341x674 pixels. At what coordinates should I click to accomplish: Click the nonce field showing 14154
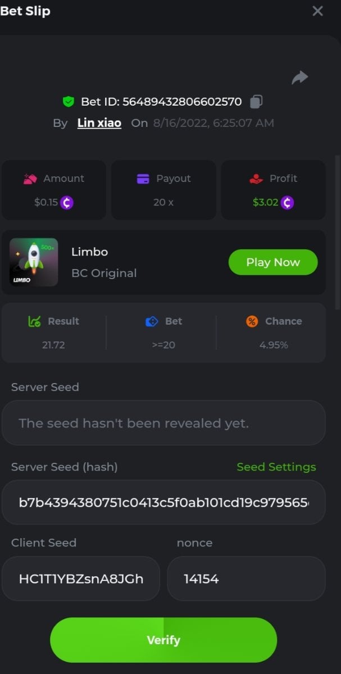coord(246,579)
